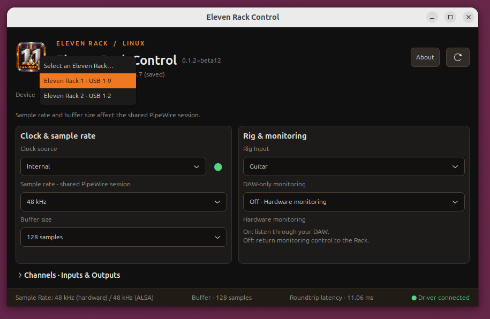Choose the 'Select an Eleven Rack…' placeholder entry

(x=87, y=66)
